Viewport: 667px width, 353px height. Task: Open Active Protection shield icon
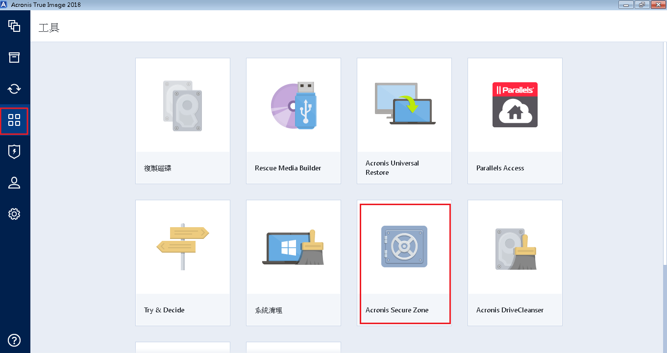click(x=14, y=151)
